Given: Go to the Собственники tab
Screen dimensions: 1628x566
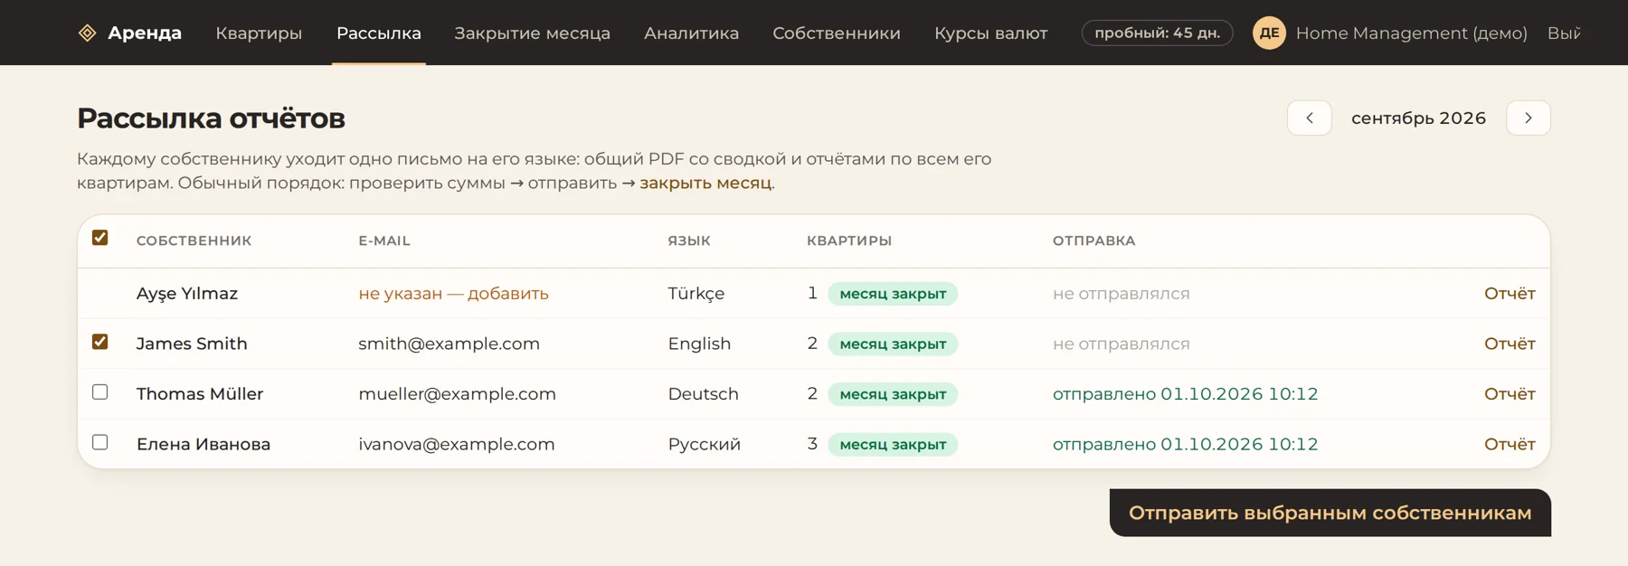Looking at the screenshot, I should [837, 33].
